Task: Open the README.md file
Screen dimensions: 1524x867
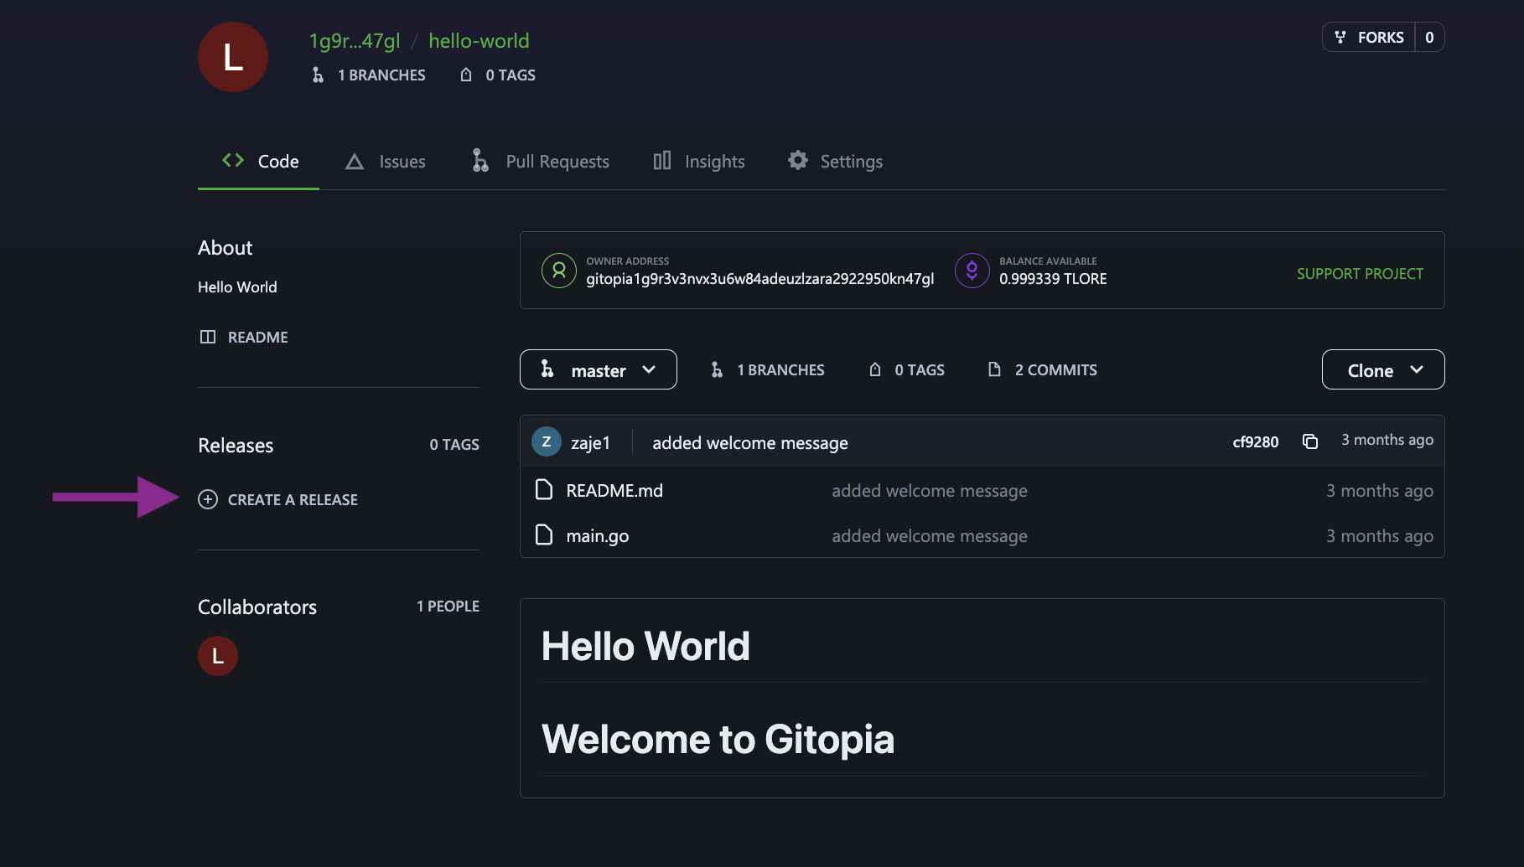Action: click(x=614, y=490)
